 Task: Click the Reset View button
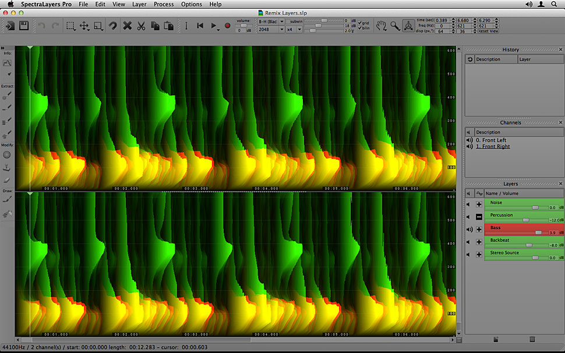pyautogui.click(x=488, y=31)
